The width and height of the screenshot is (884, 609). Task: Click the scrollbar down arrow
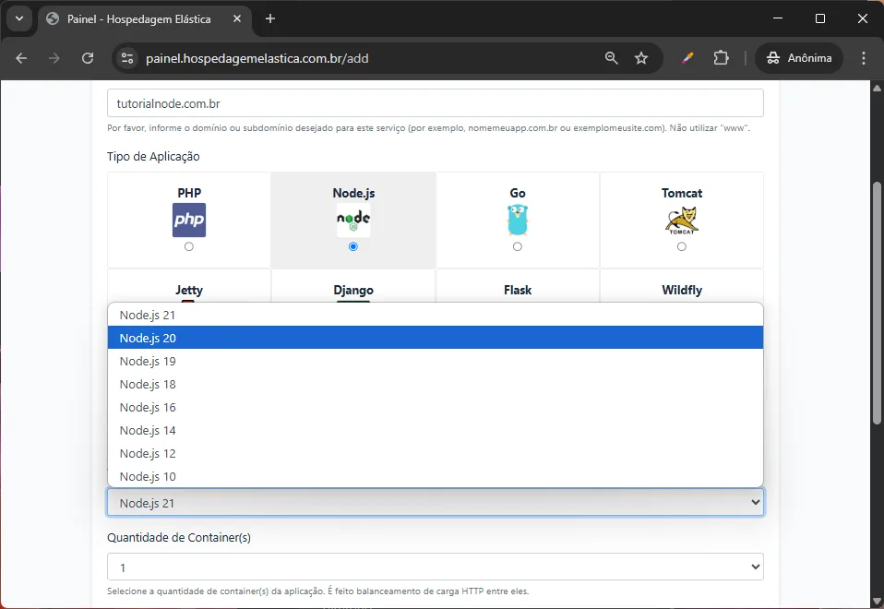click(877, 601)
